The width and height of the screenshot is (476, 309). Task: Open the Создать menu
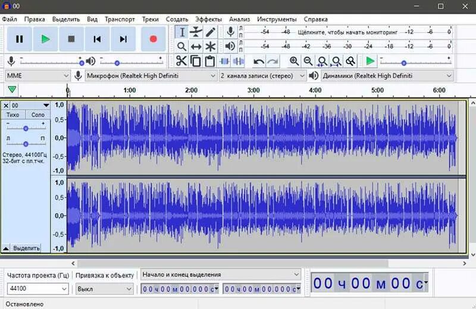point(177,19)
